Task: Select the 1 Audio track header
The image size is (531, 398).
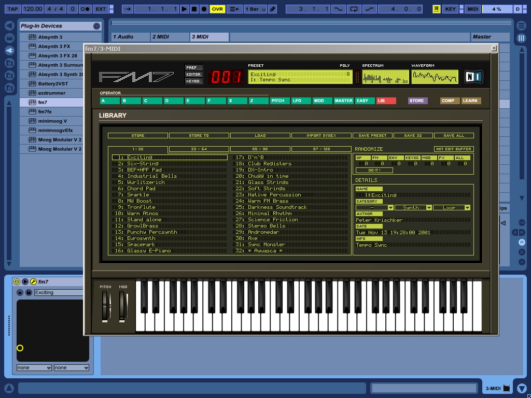Action: 131,37
